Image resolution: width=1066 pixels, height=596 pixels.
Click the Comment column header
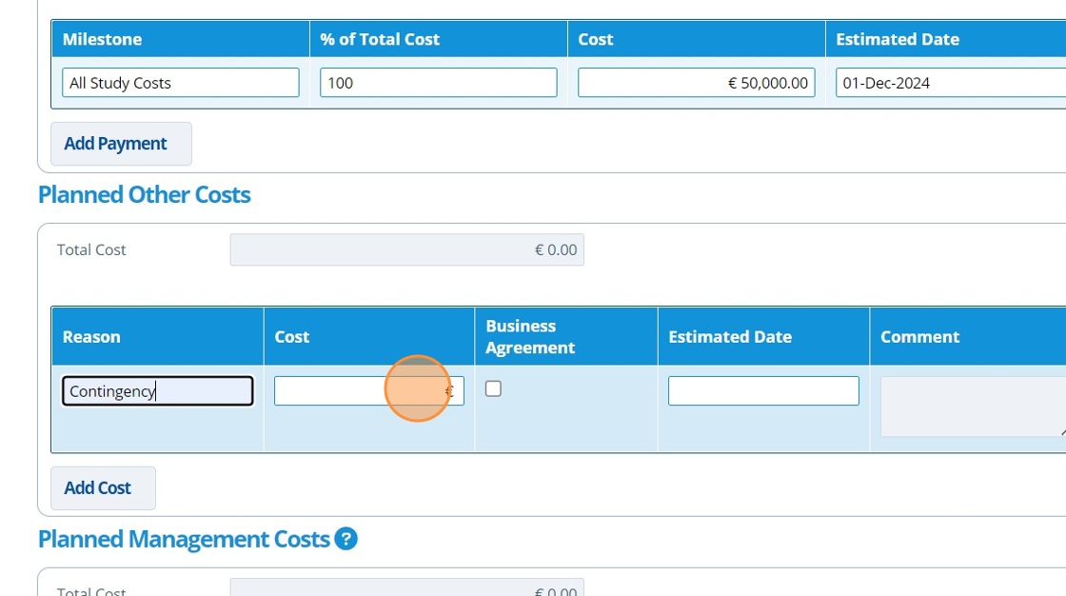[919, 337]
